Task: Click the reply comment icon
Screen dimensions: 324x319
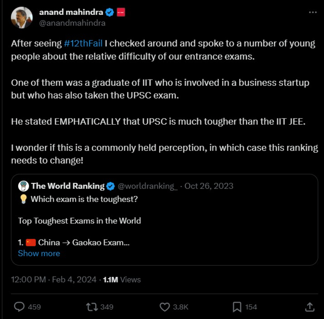Action: coord(19,307)
